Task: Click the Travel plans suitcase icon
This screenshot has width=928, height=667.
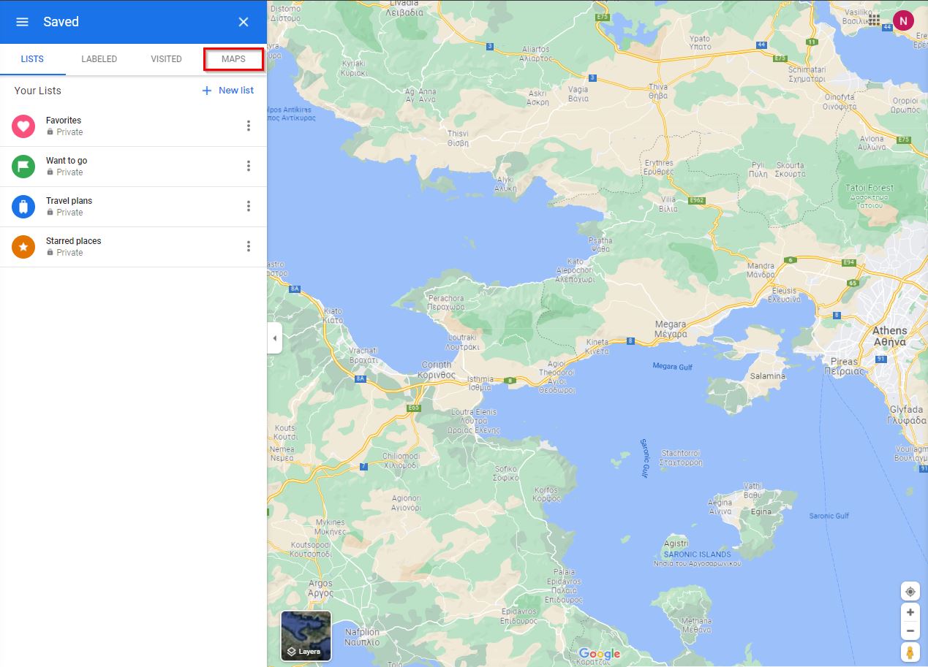Action: tap(23, 207)
